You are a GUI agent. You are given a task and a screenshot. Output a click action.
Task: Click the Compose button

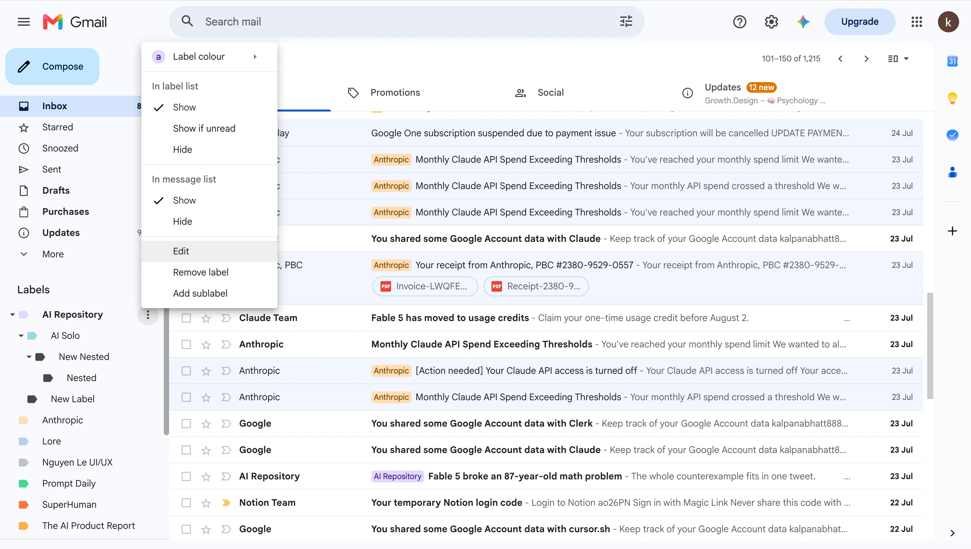pyautogui.click(x=52, y=66)
